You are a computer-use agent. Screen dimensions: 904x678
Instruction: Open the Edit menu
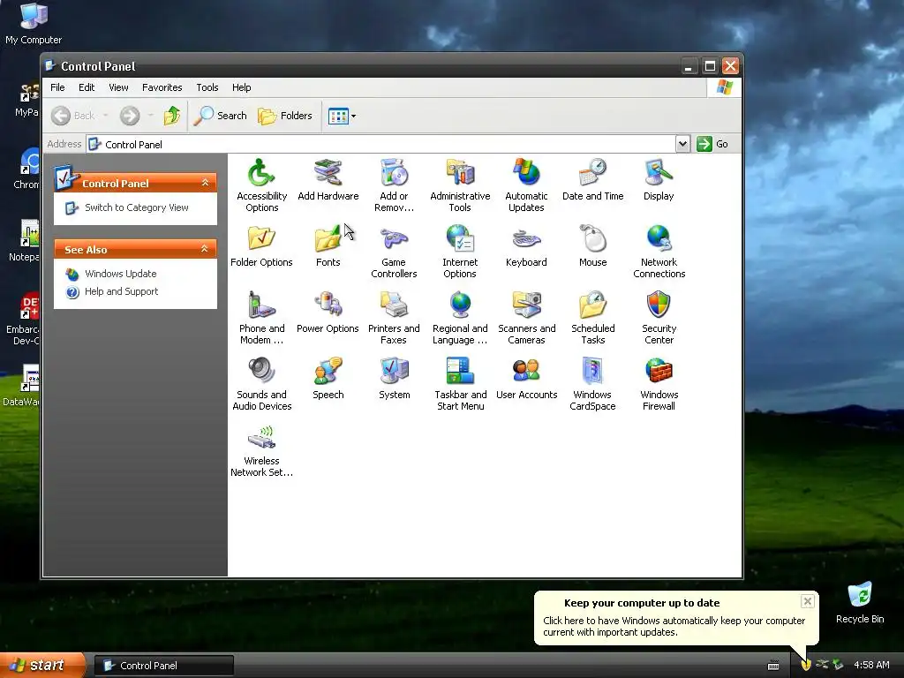click(87, 87)
